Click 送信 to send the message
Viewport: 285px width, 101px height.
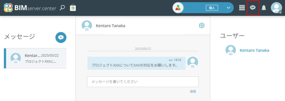coord(193,91)
